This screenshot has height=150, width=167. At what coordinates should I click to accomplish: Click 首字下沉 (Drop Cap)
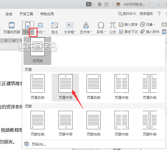(128, 32)
